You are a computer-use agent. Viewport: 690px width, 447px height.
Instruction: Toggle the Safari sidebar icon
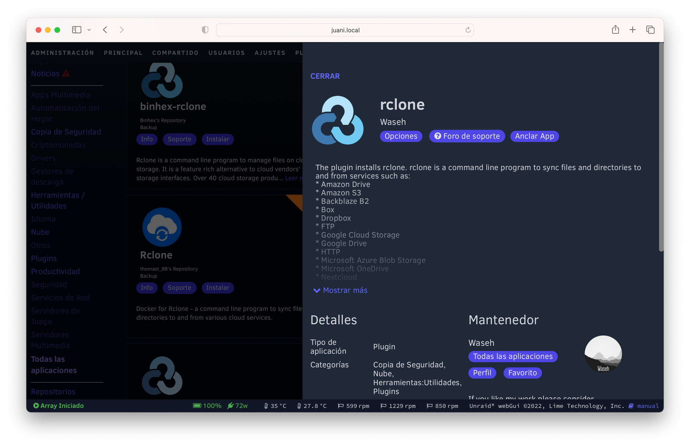77,30
